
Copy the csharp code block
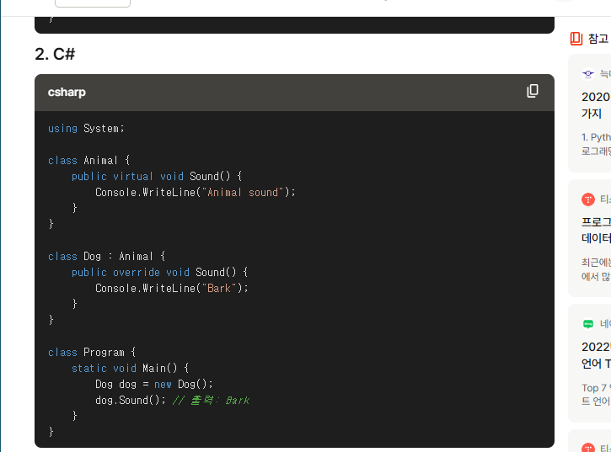point(533,91)
